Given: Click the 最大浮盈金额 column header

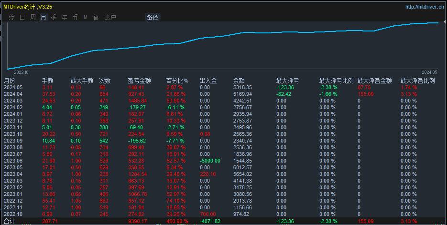Looking at the screenshot, I should point(375,81).
